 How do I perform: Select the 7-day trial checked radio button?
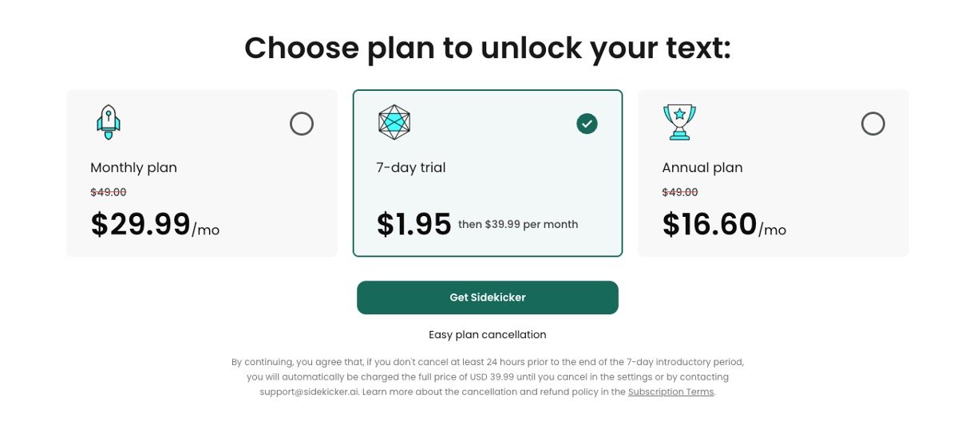(x=587, y=124)
